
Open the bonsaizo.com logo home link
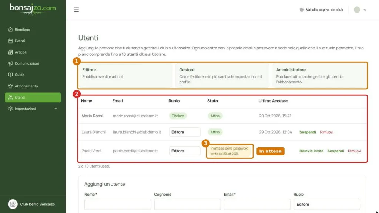[33, 9]
